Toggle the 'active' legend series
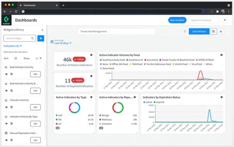Screen dimensions: 234x147 [148, 102]
